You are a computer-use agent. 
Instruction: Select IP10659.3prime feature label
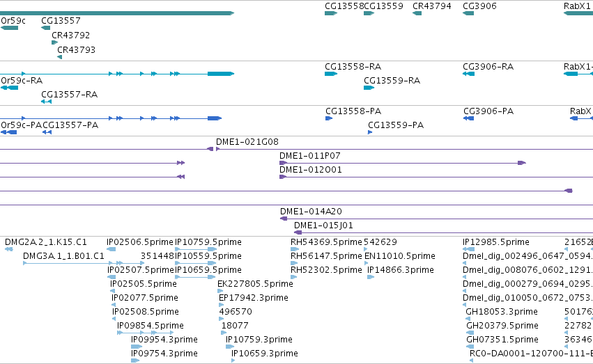pos(265,354)
